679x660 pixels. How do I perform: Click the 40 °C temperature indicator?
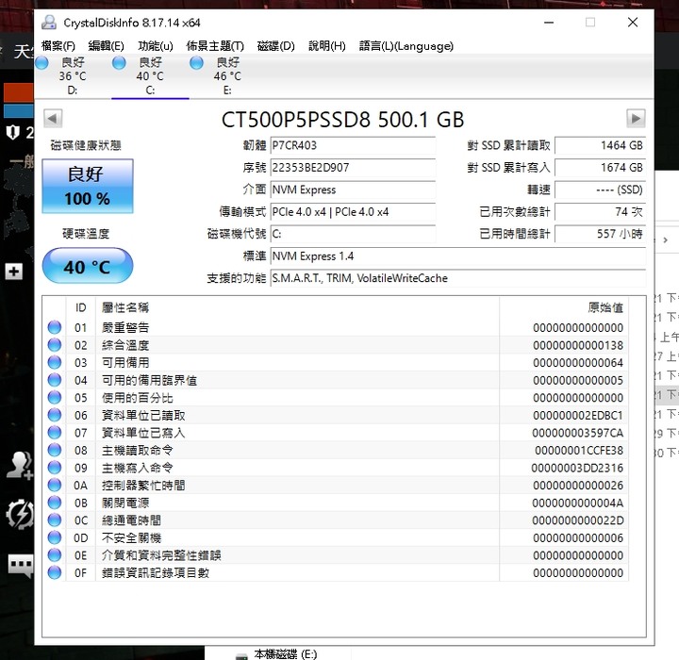(x=88, y=266)
